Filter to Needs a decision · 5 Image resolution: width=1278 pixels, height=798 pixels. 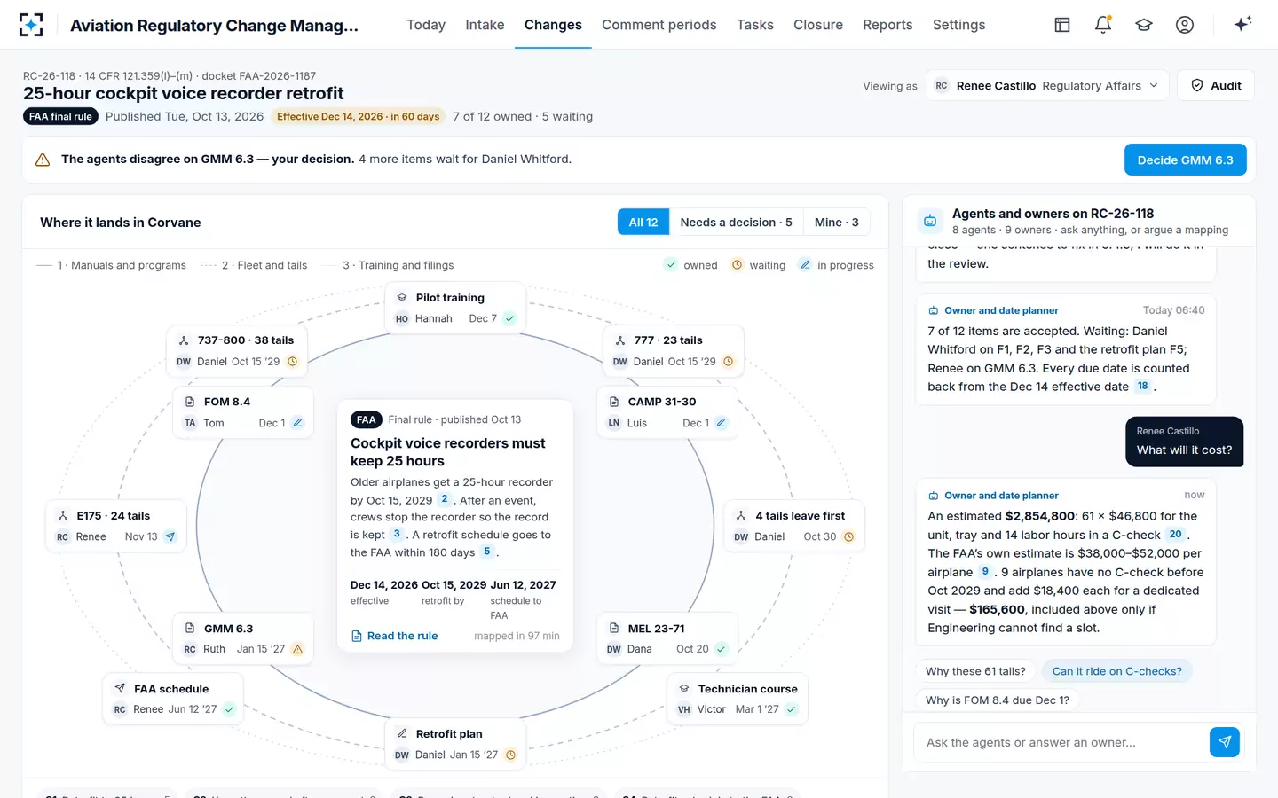click(x=736, y=223)
